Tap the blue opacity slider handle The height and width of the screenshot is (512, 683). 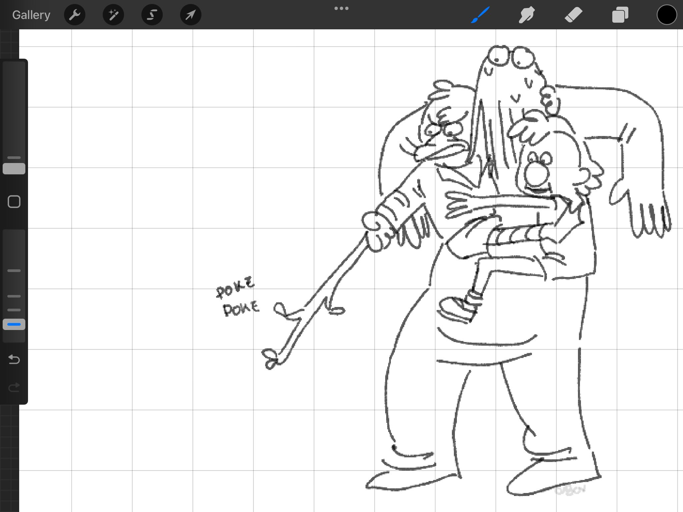tap(14, 324)
